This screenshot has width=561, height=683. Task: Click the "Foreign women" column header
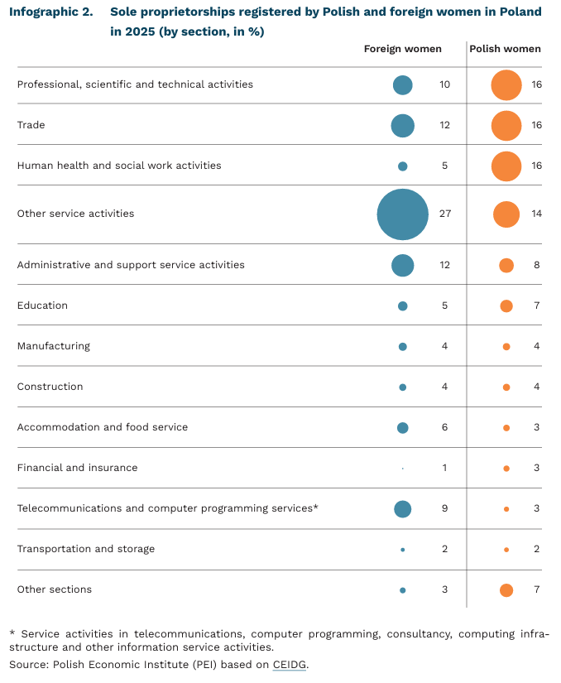click(x=403, y=49)
